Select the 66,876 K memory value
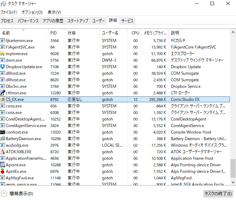This screenshot has width=236, height=200. point(158,60)
